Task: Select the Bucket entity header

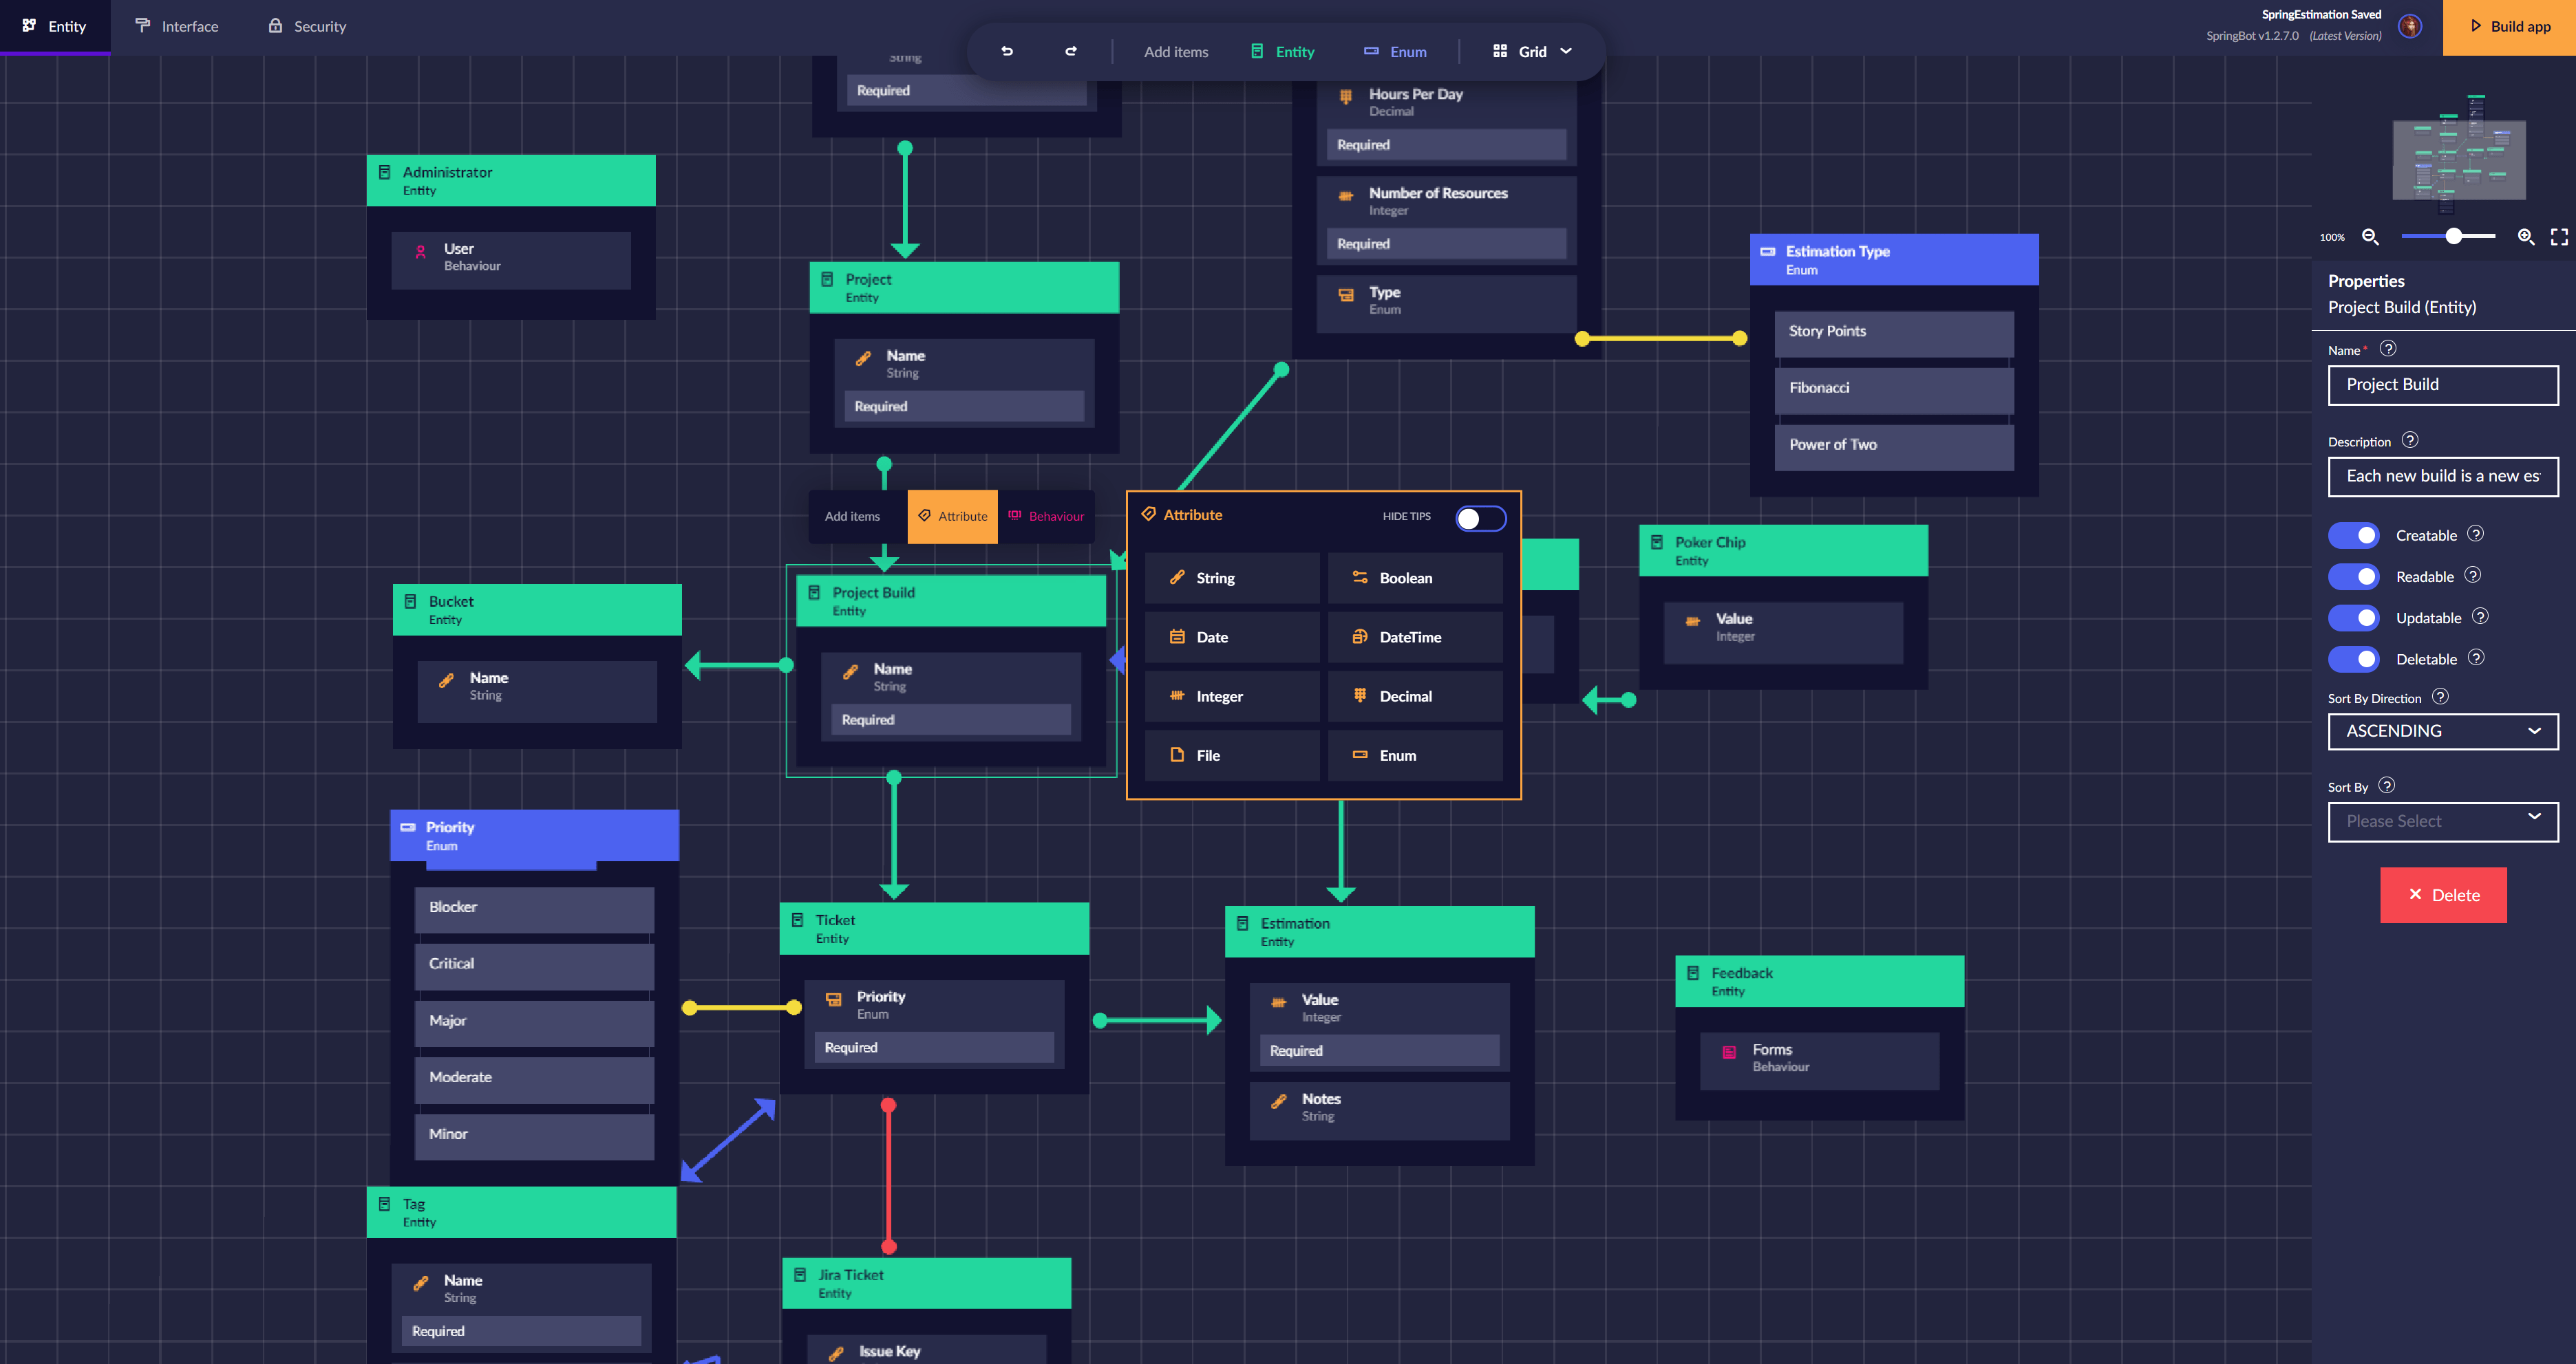Action: 537,609
